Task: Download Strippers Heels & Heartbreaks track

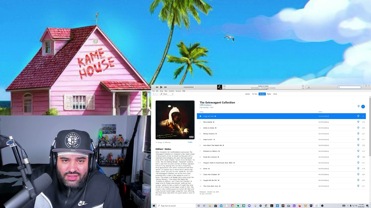Action: click(x=358, y=163)
